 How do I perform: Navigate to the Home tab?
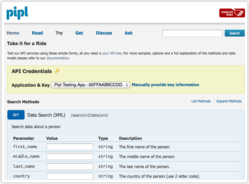13,33
